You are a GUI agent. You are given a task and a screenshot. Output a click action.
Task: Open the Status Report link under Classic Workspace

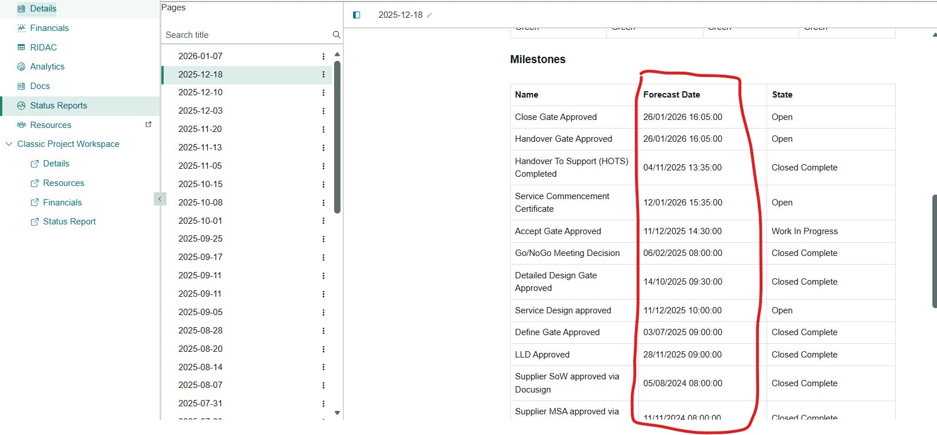(x=69, y=222)
